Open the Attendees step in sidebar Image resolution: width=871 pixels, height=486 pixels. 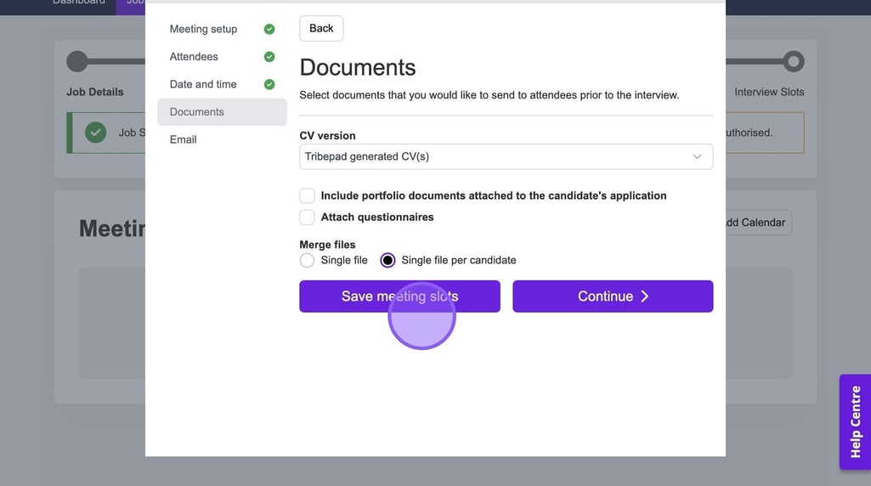[x=194, y=57]
